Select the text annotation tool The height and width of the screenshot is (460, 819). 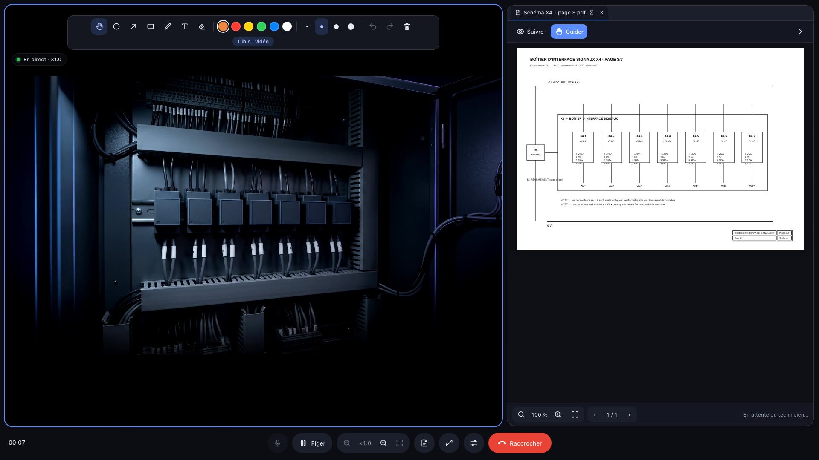185,26
